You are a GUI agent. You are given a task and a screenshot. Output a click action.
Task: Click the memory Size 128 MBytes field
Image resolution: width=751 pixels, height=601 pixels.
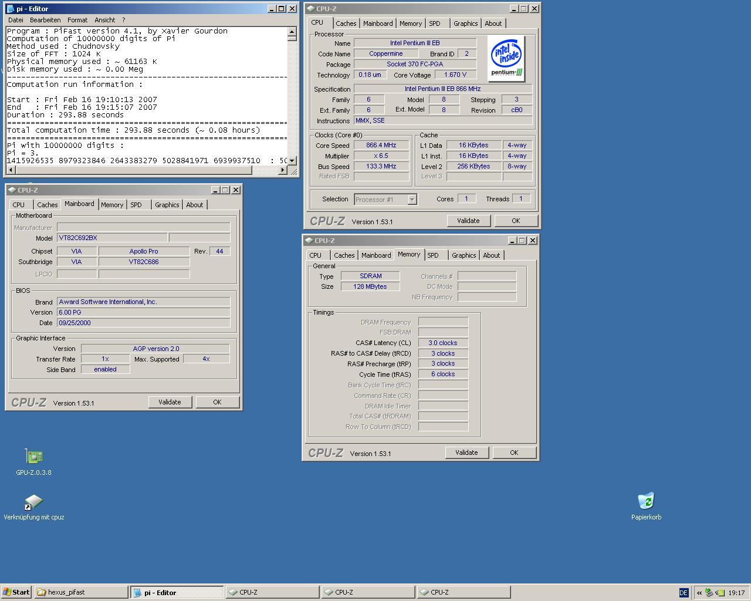(371, 287)
